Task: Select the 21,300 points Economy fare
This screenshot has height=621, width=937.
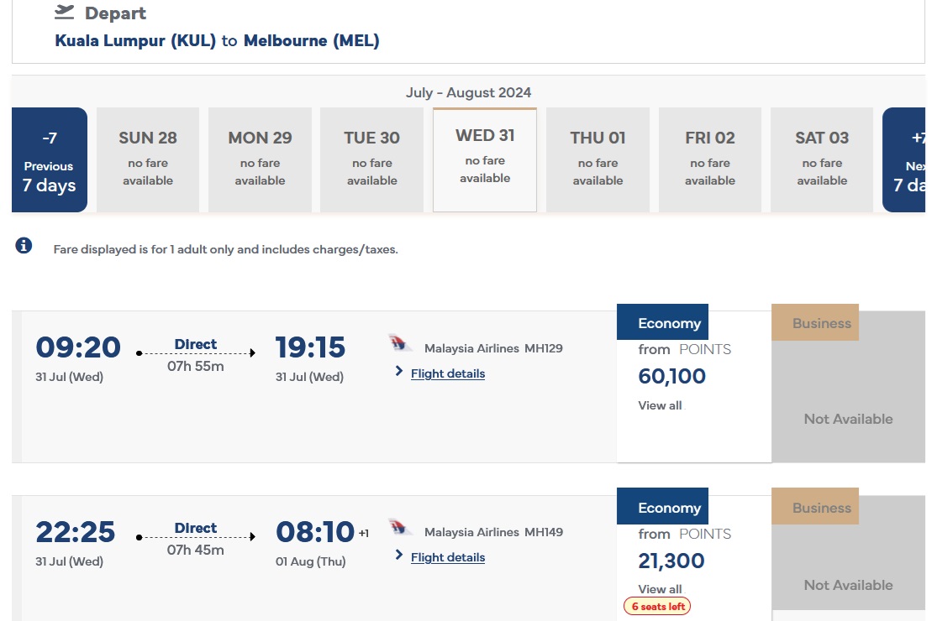Action: [x=672, y=561]
